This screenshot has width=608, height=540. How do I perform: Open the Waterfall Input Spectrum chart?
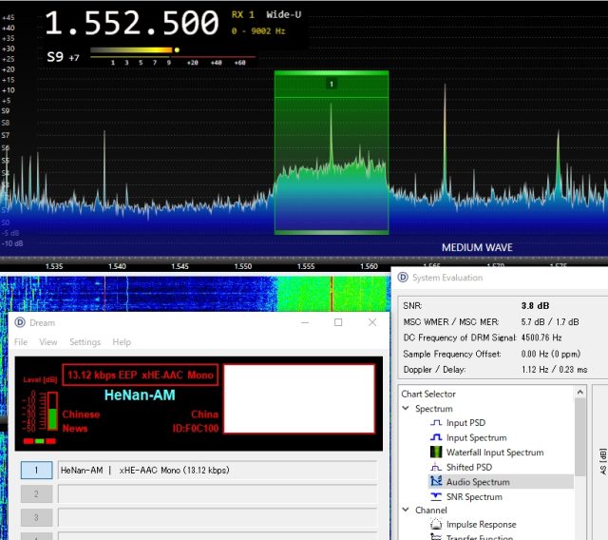pos(437,453)
